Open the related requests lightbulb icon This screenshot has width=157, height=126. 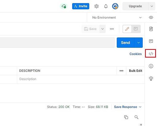tap(151, 78)
